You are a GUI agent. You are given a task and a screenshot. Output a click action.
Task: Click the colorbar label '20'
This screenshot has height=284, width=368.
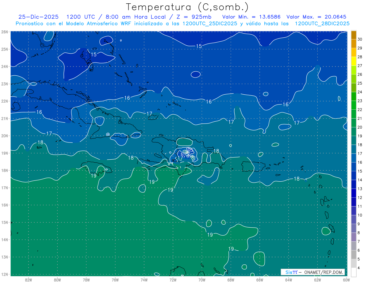click(x=360, y=127)
